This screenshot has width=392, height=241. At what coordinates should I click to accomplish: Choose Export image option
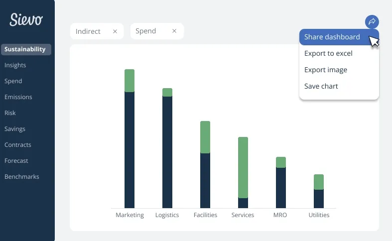tap(326, 70)
